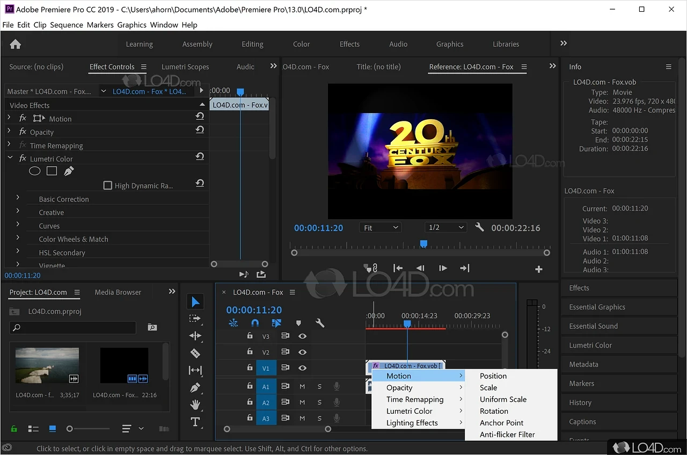Screen dimensions: 687x455
Task: Open the monitor settings wrench
Action: point(479,227)
